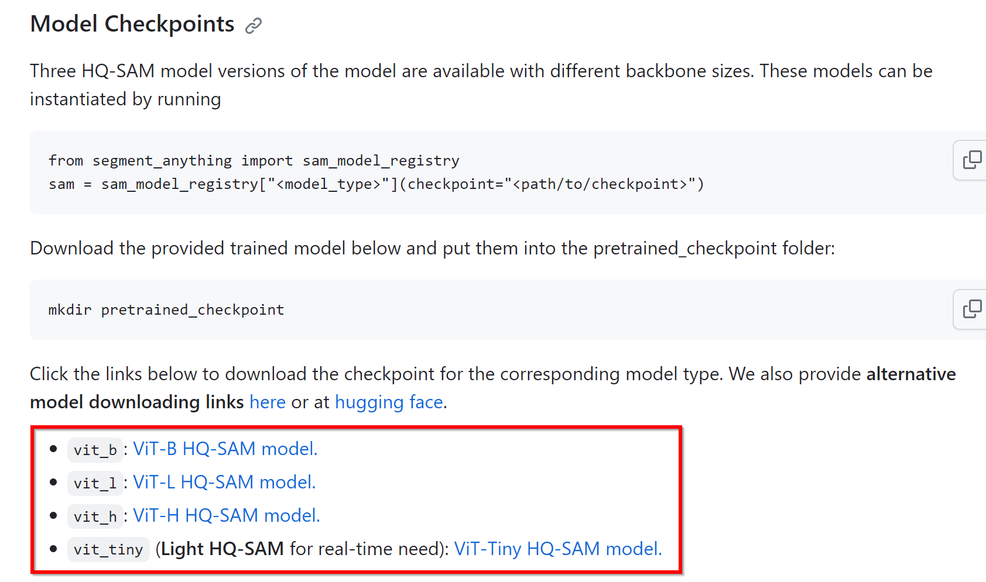This screenshot has height=582, width=986.
Task: Download the ViT-B HQ-SAM model
Action: [x=225, y=449]
